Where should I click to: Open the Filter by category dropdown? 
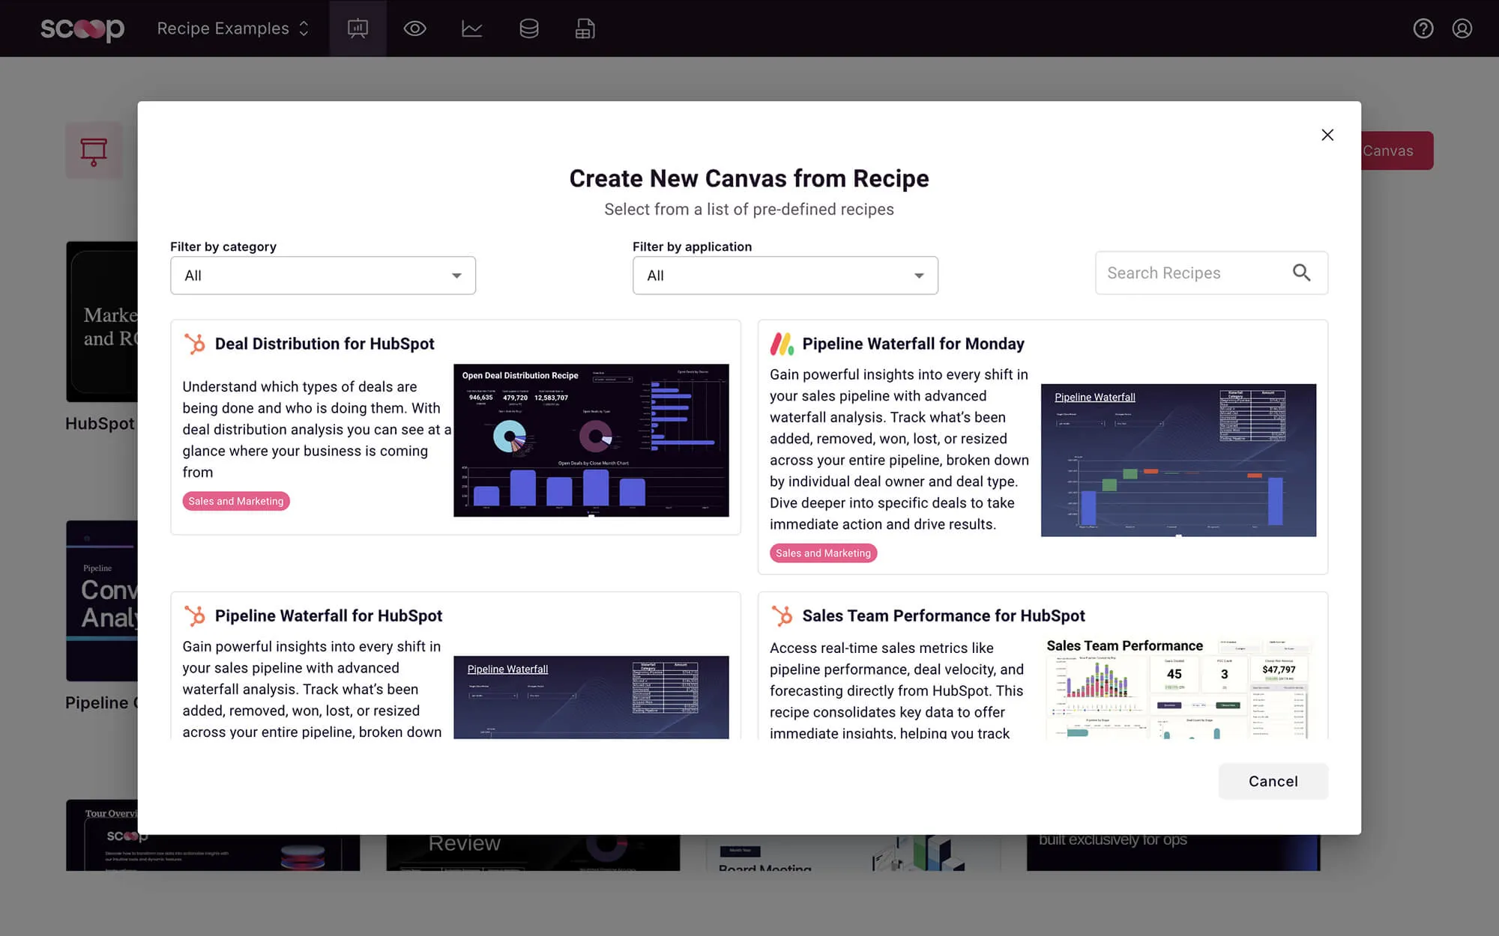click(322, 276)
